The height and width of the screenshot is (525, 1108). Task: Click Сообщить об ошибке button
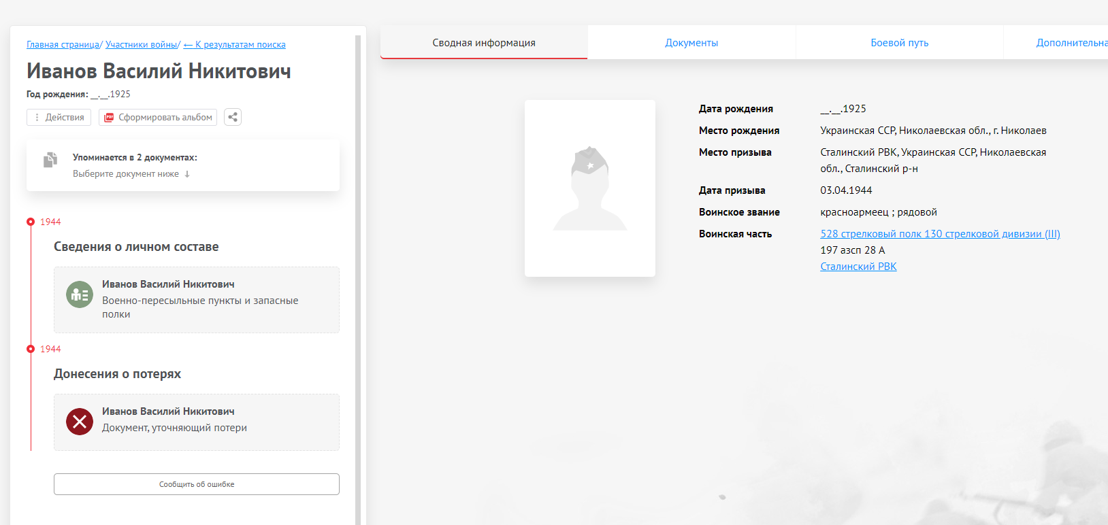[x=197, y=484]
